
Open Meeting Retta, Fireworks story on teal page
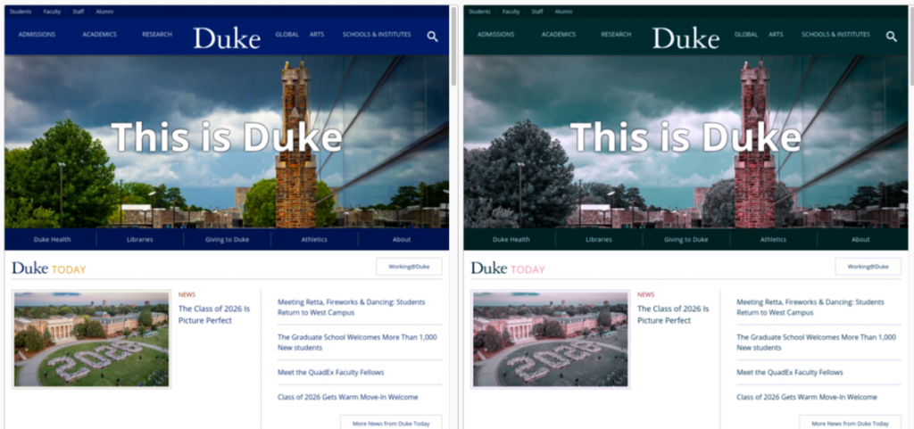[x=810, y=308]
